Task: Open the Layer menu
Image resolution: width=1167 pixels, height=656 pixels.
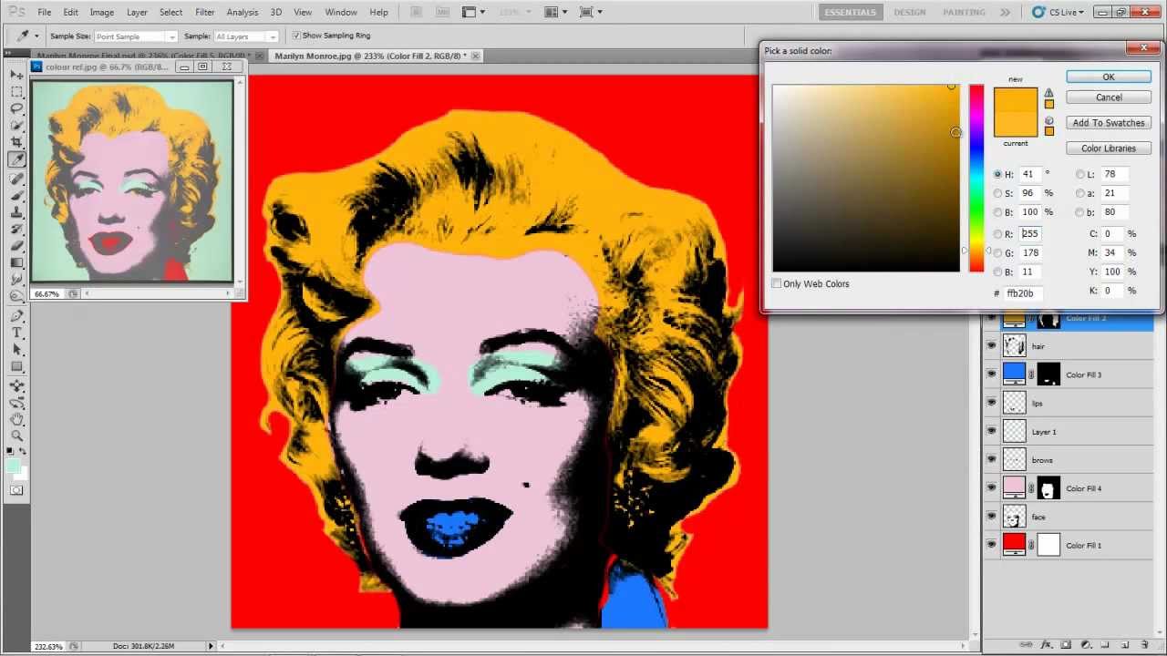Action: (137, 12)
